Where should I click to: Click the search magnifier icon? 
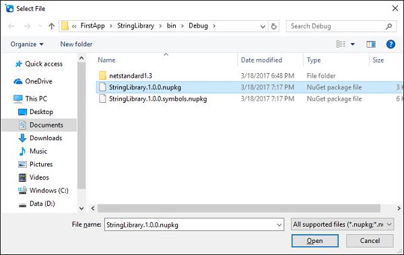pyautogui.click(x=389, y=26)
